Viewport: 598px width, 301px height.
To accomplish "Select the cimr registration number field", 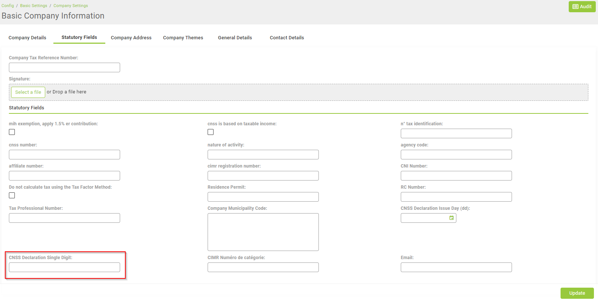I will 263,176.
